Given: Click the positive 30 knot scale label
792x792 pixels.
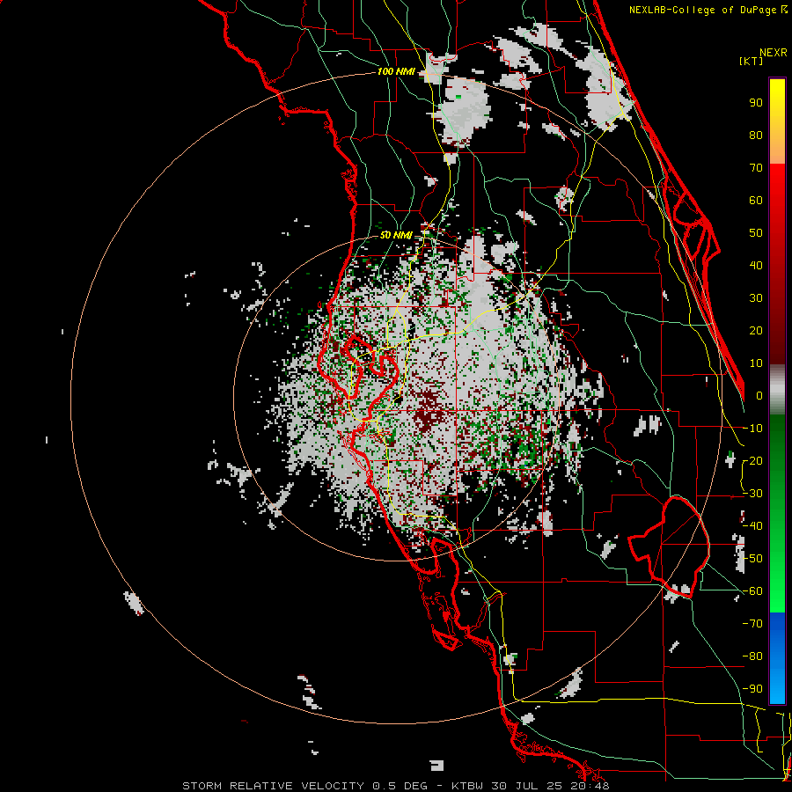Looking at the screenshot, I should tap(756, 298).
